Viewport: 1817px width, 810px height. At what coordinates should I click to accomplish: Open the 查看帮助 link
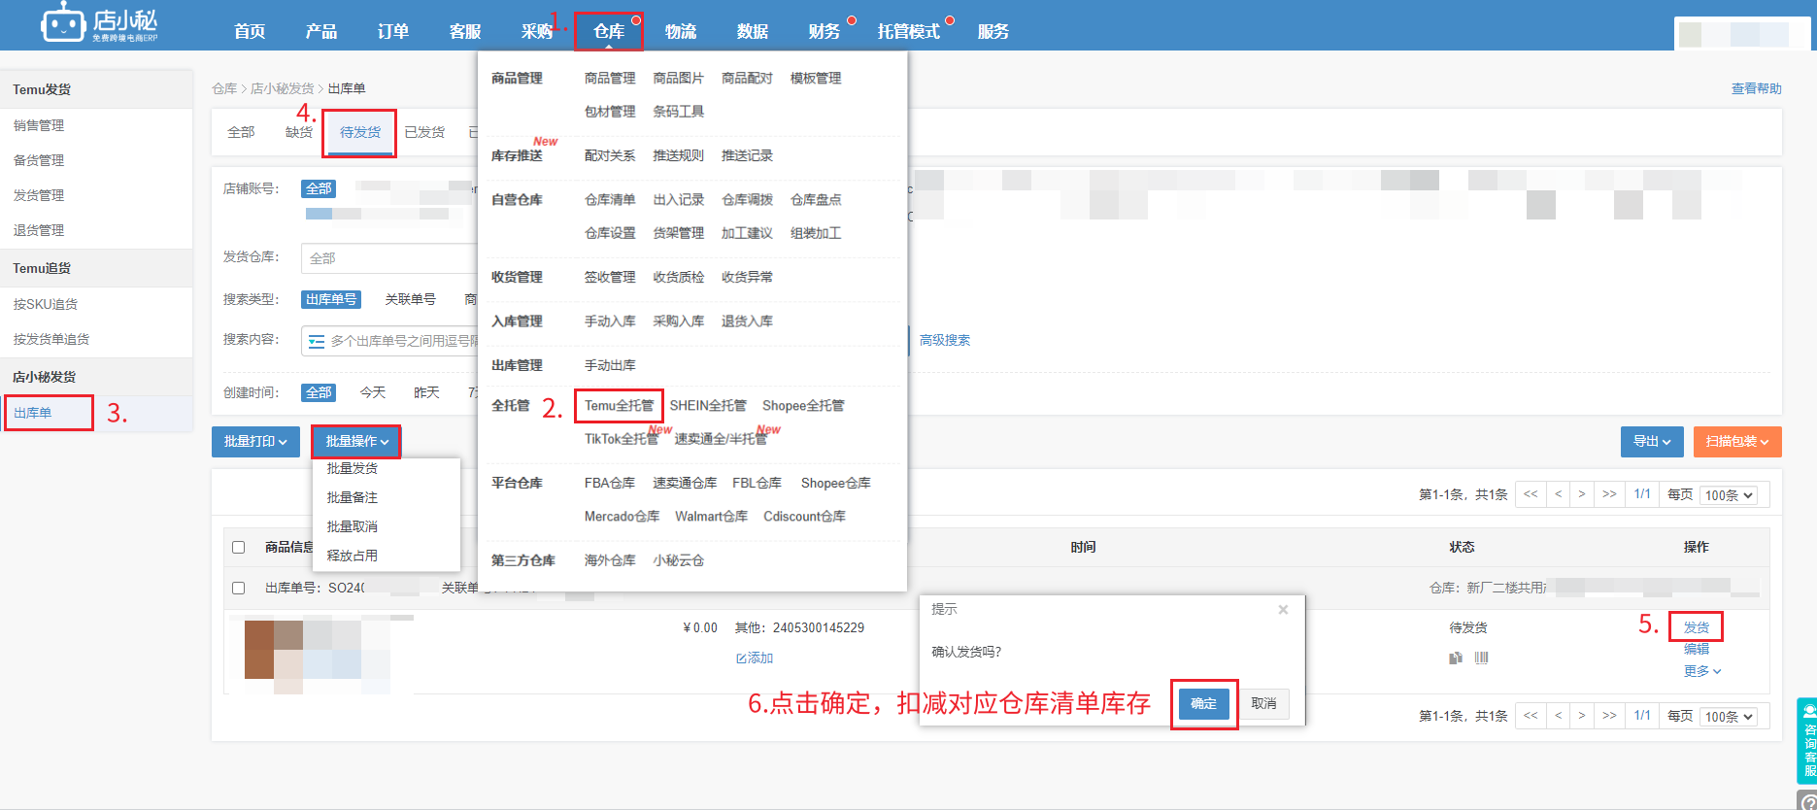click(x=1756, y=88)
